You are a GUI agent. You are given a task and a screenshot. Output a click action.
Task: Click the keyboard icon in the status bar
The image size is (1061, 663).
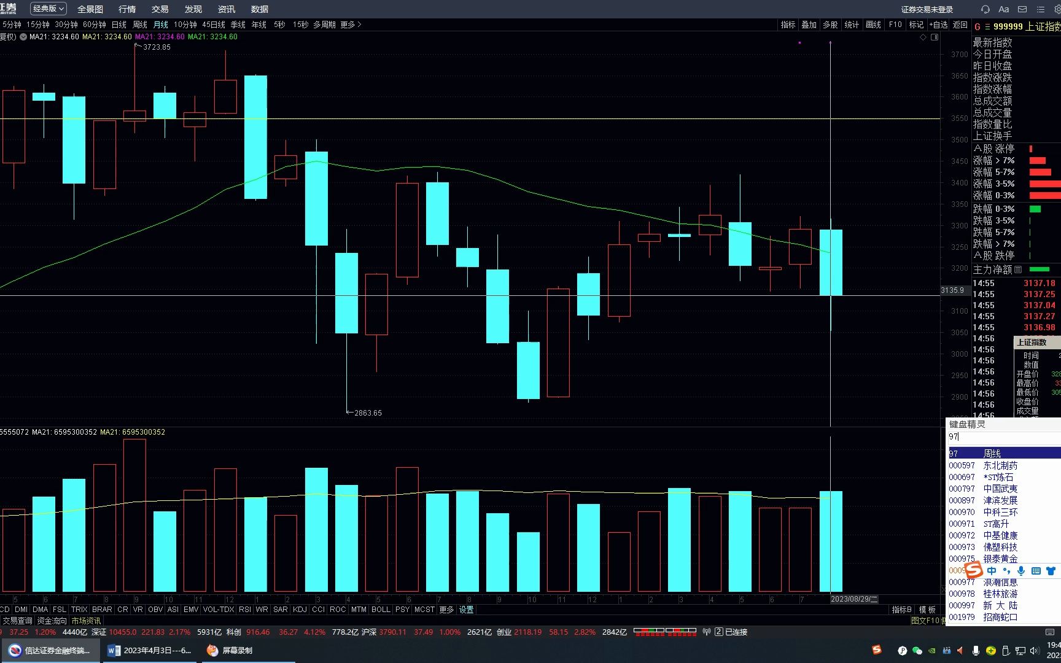coord(1050,632)
